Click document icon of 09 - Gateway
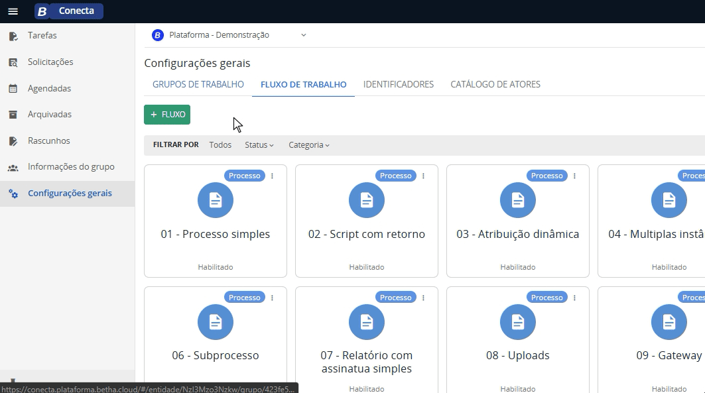 coord(669,322)
